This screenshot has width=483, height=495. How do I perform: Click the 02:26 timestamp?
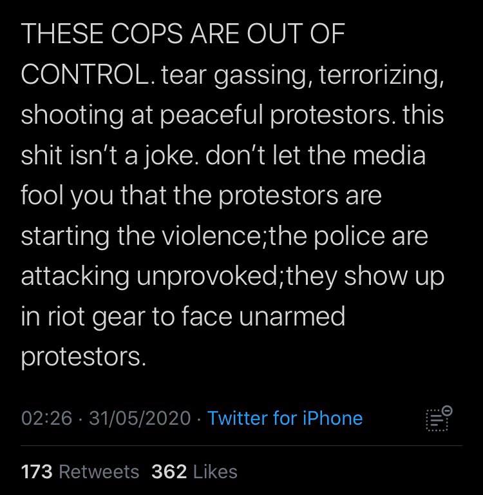coord(46,418)
